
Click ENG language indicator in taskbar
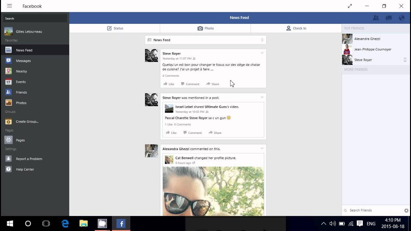(371, 224)
